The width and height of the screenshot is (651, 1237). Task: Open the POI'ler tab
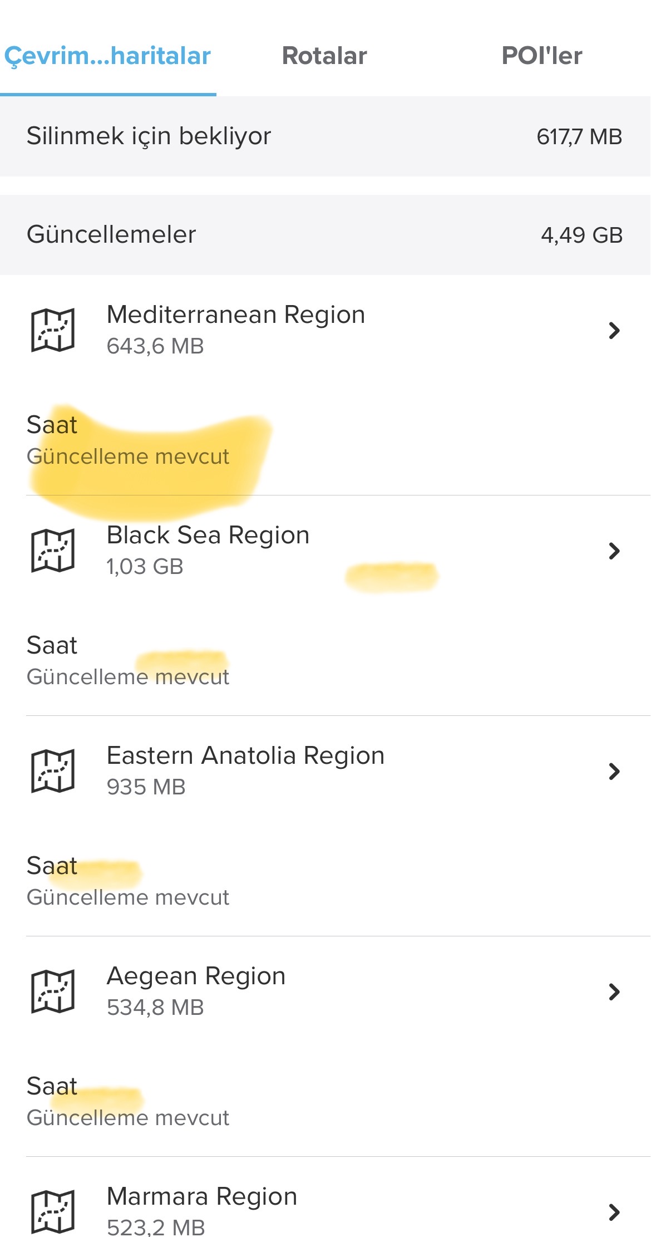point(541,56)
